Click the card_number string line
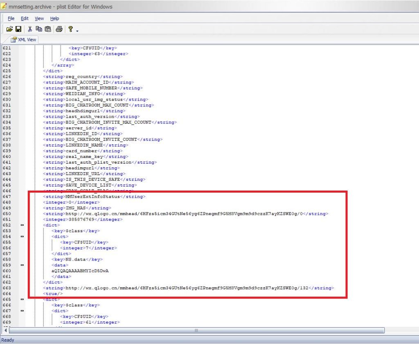This screenshot has width=419, height=344. click(x=83, y=151)
